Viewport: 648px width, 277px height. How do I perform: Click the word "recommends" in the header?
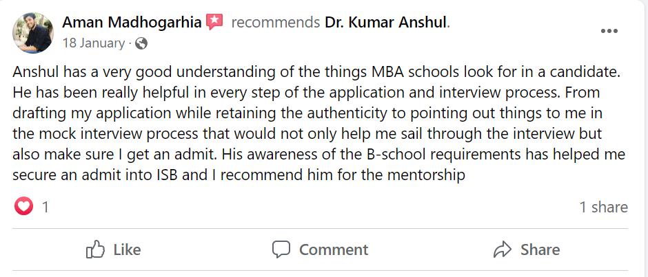click(x=275, y=23)
